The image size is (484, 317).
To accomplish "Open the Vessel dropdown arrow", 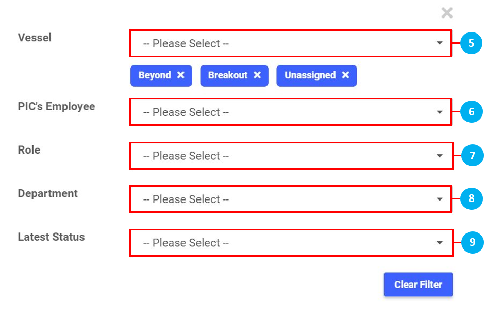I will (440, 43).
